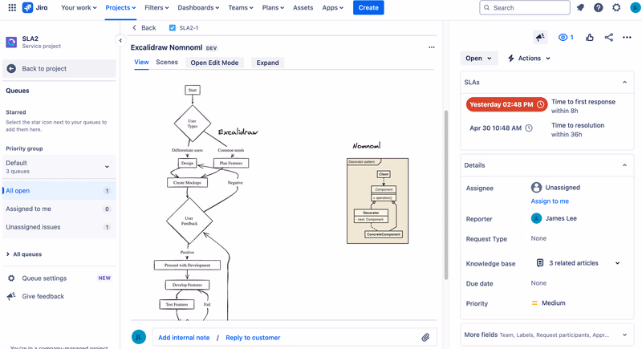The width and height of the screenshot is (642, 349).
Task: Select the Unassigned issues queue
Action: point(59,227)
